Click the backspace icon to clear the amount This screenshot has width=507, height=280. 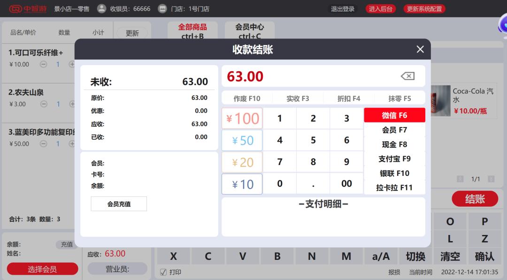click(407, 76)
